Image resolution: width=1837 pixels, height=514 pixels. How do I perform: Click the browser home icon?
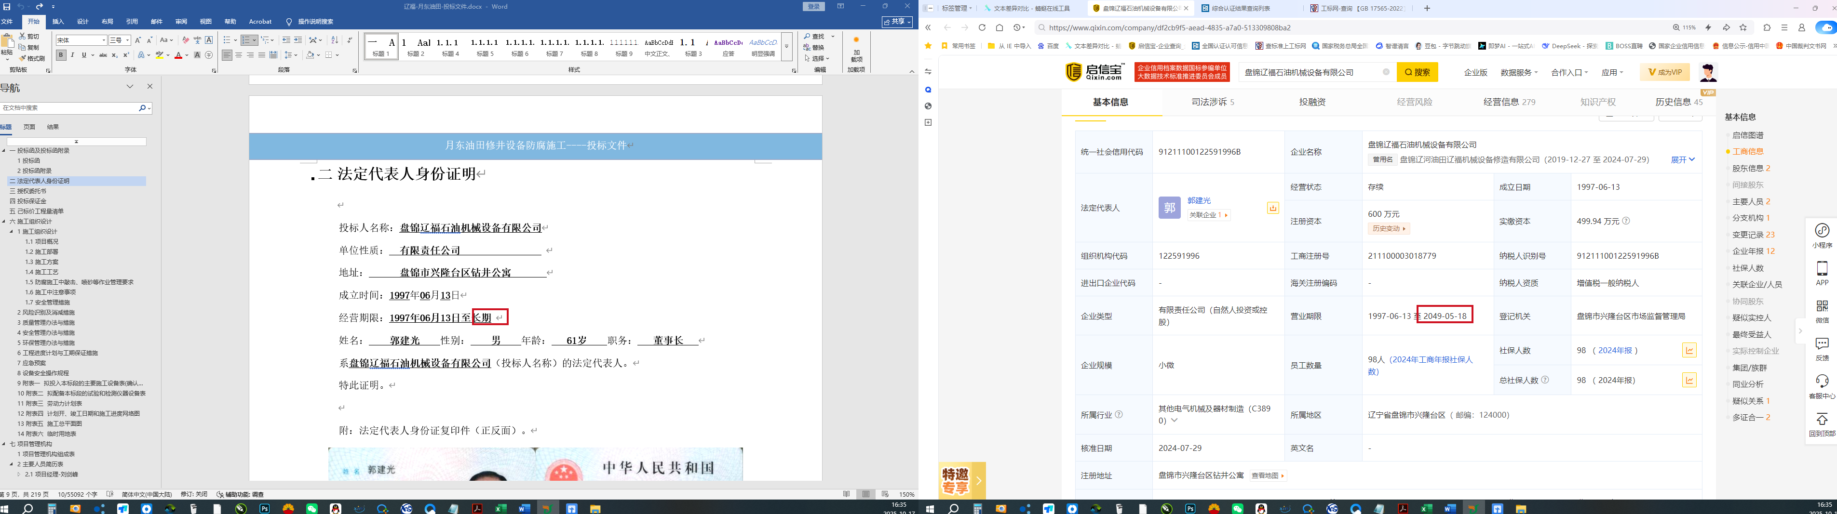999,28
